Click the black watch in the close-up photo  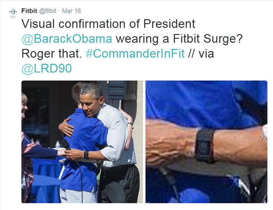coord(205,145)
